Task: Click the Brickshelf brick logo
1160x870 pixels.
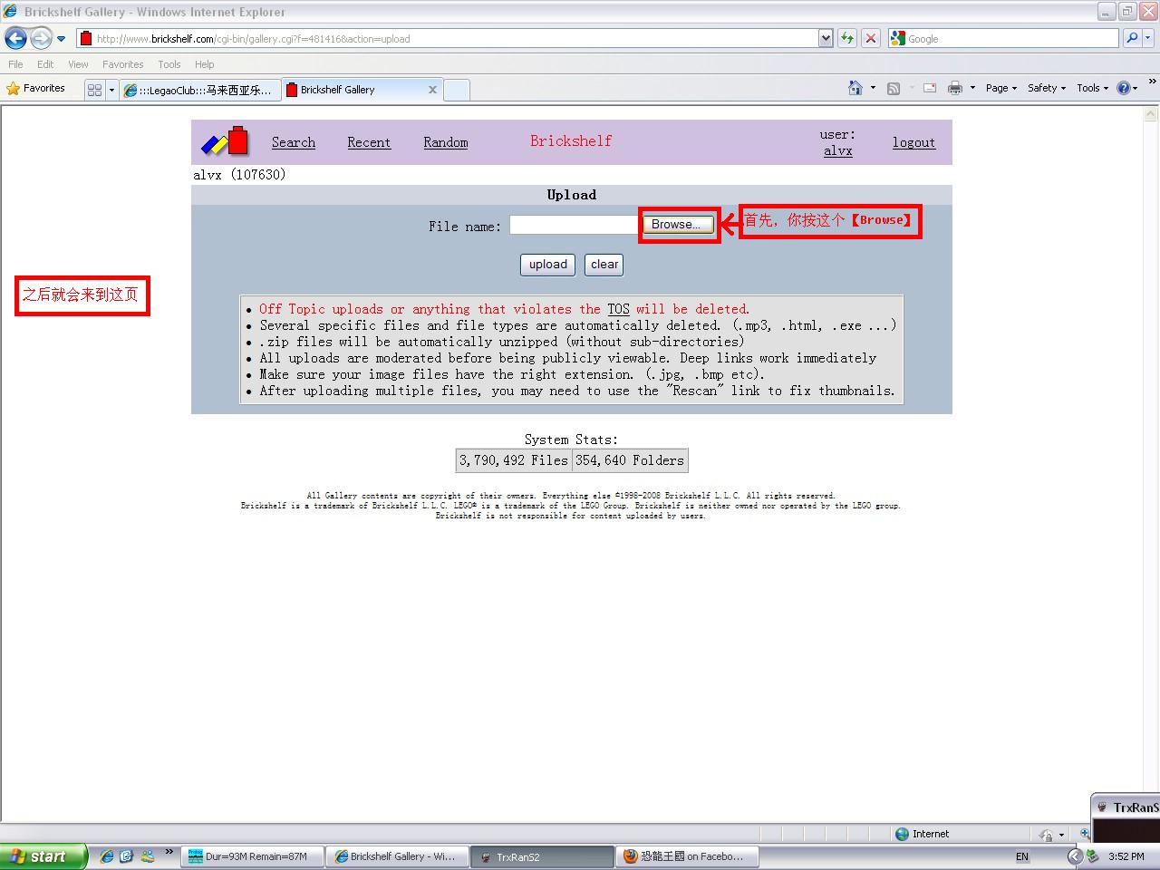Action: (x=225, y=140)
